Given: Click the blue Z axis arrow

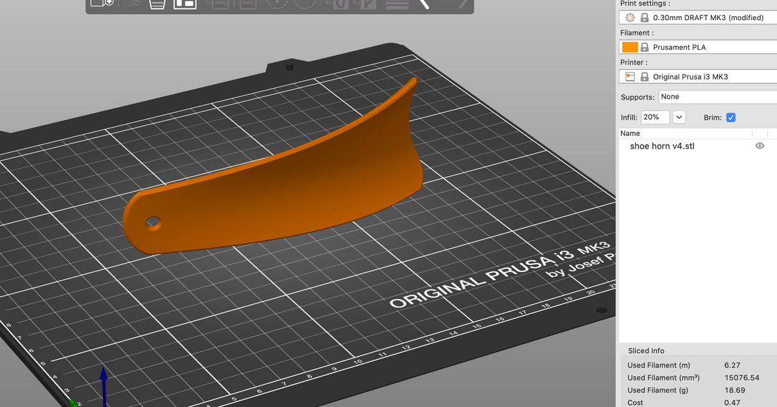Looking at the screenshot, I should pyautogui.click(x=104, y=387).
